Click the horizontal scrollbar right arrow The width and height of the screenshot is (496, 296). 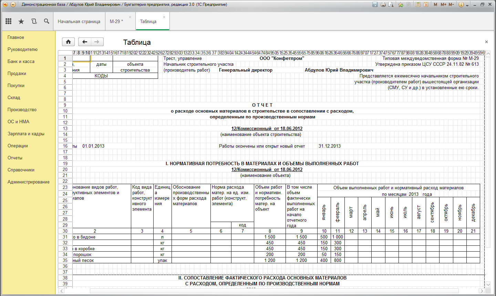[482, 291]
